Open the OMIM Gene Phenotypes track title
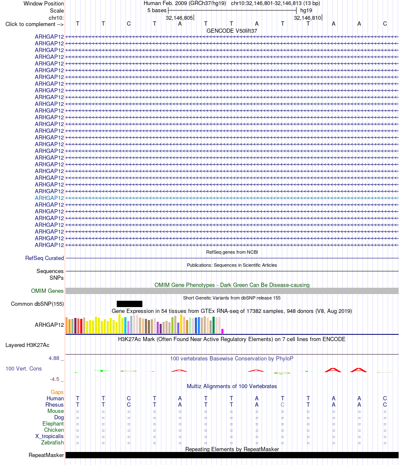This screenshot has height=465, width=399. (232, 285)
